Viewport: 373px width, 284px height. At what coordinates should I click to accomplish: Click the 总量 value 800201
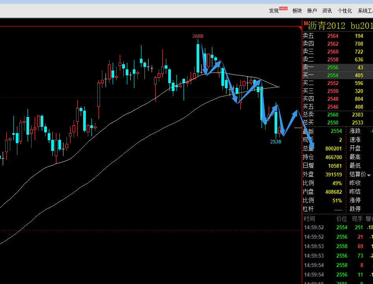click(x=333, y=148)
